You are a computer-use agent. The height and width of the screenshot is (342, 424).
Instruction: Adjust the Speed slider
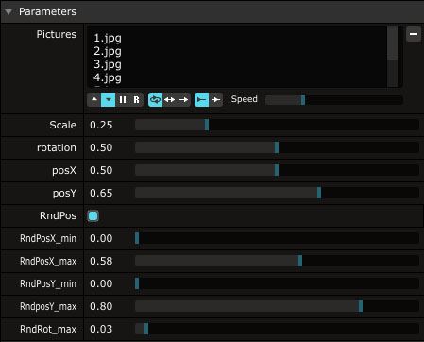click(x=334, y=100)
